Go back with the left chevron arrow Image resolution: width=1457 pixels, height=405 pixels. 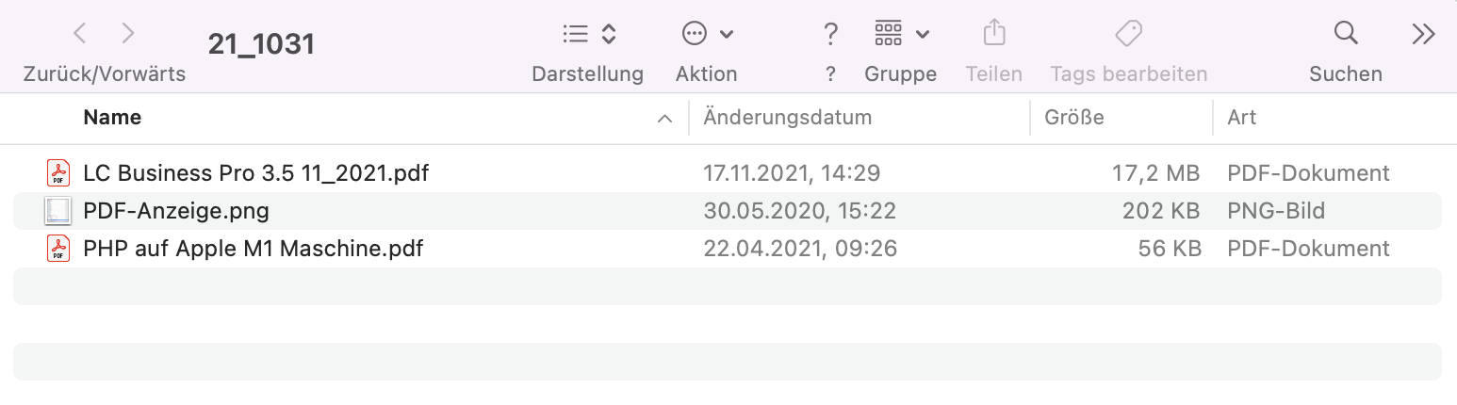80,34
